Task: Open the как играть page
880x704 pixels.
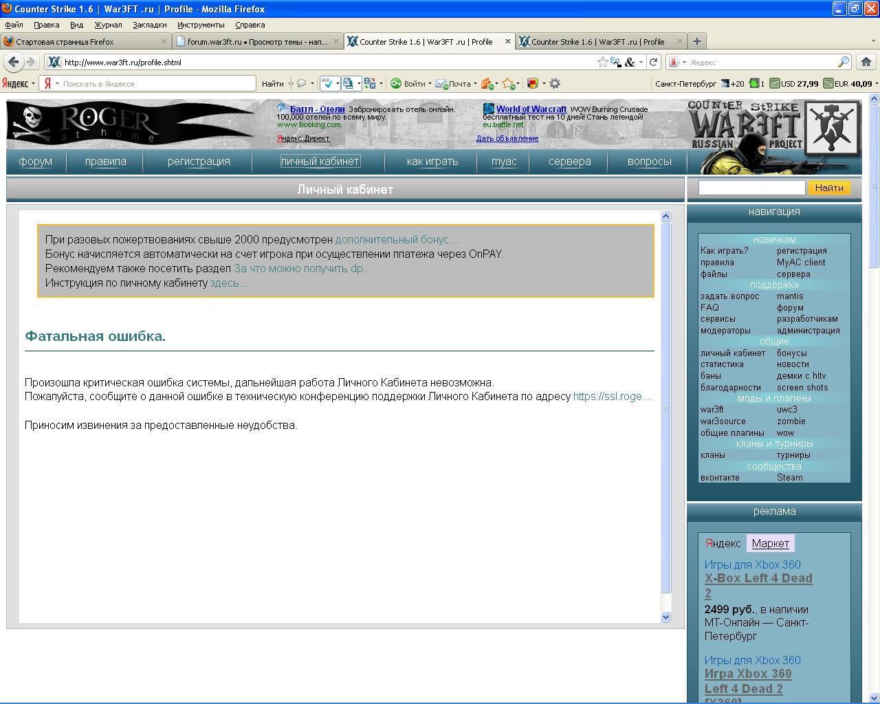Action: (x=432, y=162)
